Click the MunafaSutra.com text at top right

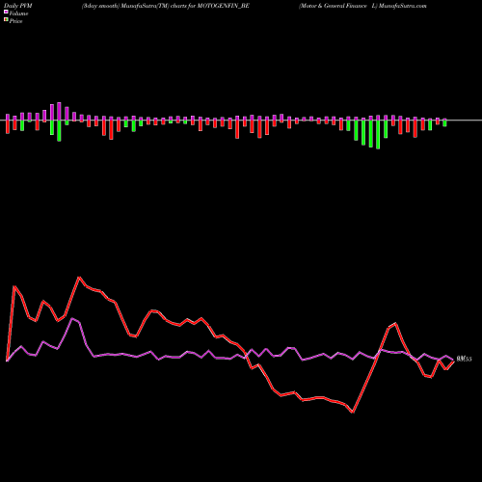[402, 6]
